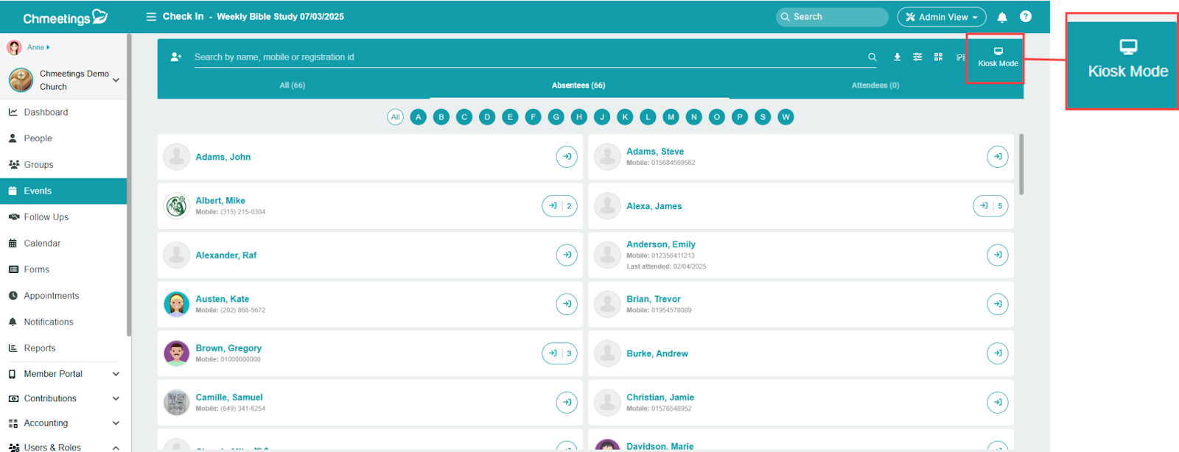1179x452 pixels.
Task: Click the magnifier icon in check-in search bar
Action: click(x=872, y=57)
